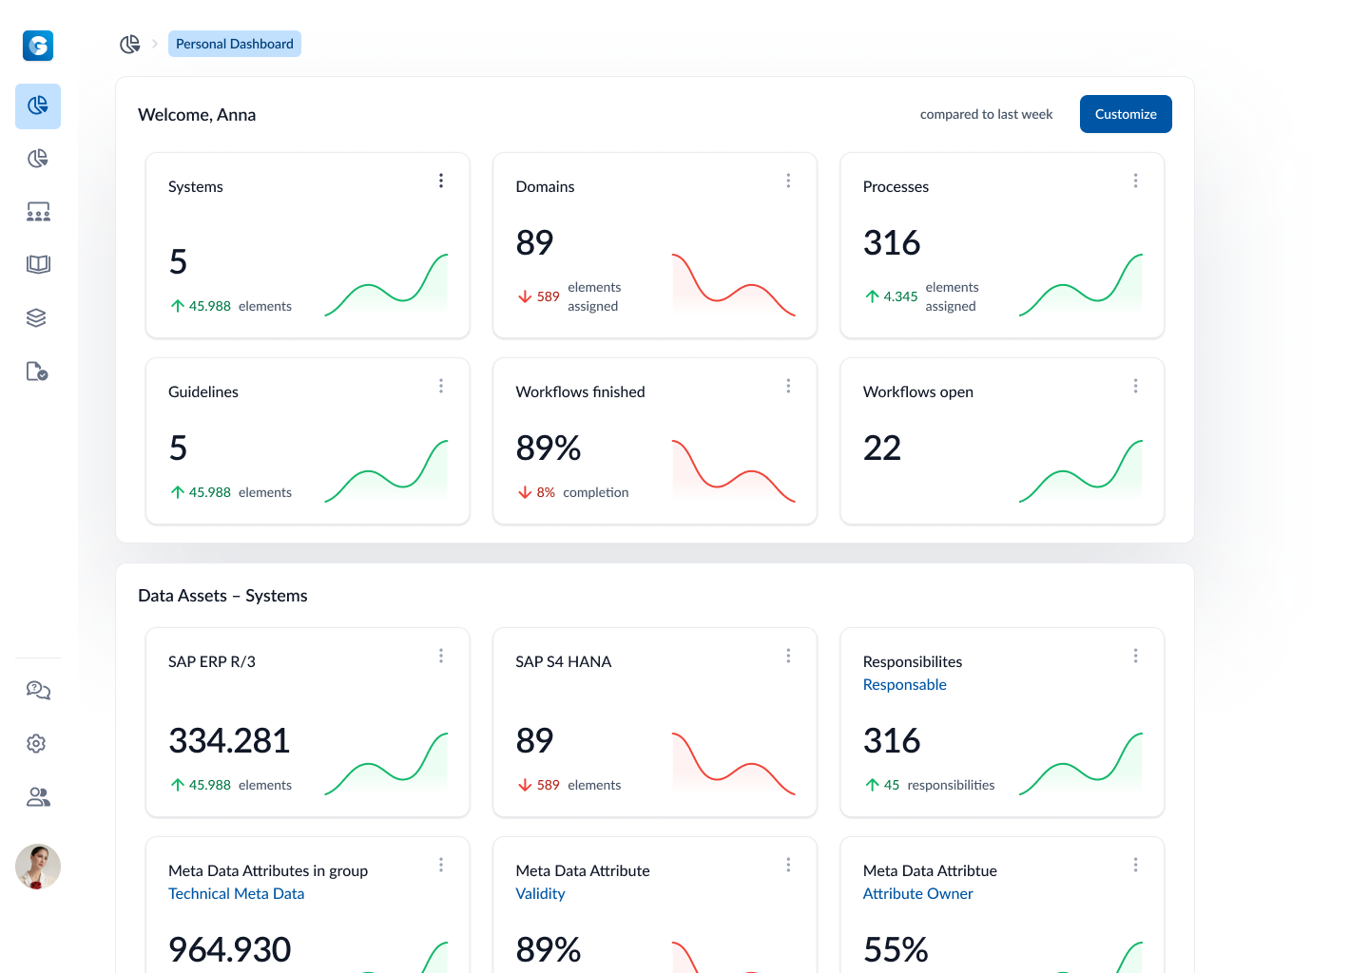
Task: Click the Processes value 316
Action: point(891,242)
